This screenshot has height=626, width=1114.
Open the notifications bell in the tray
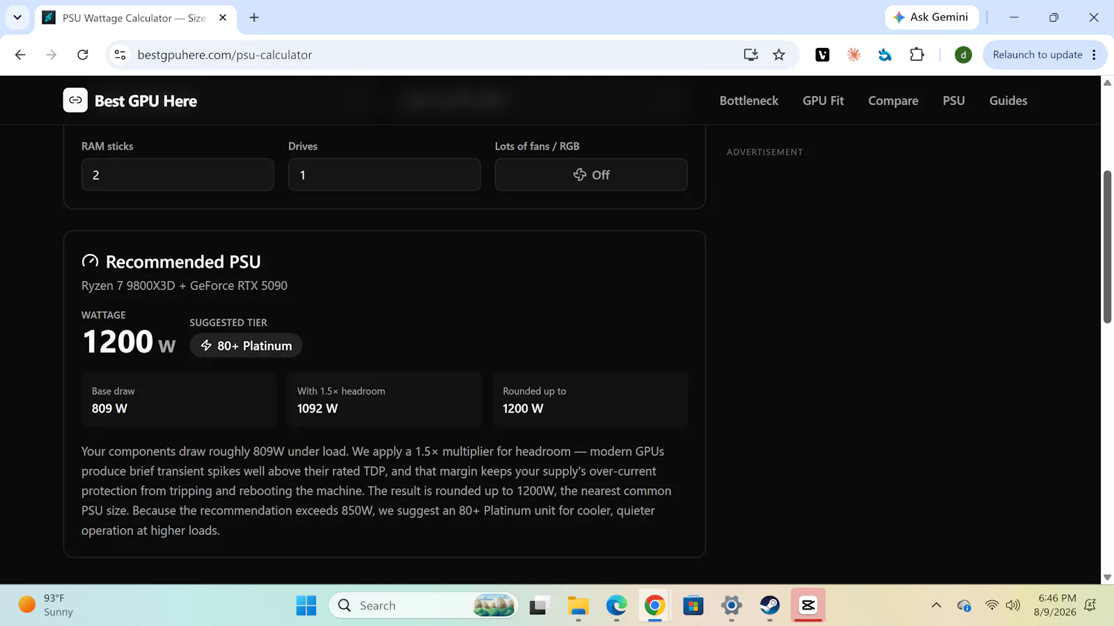[x=1091, y=605]
